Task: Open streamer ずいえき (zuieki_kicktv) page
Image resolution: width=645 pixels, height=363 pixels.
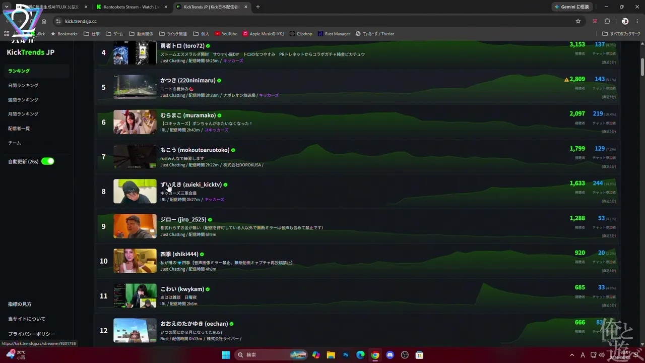Action: [x=191, y=185]
